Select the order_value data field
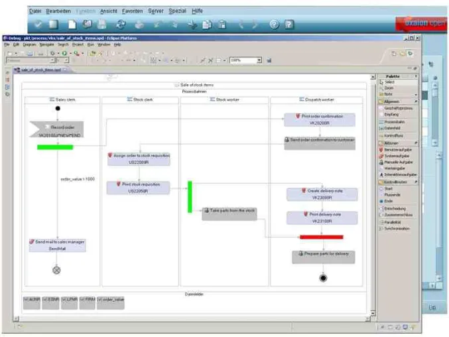449x337 pixels. [111, 303]
